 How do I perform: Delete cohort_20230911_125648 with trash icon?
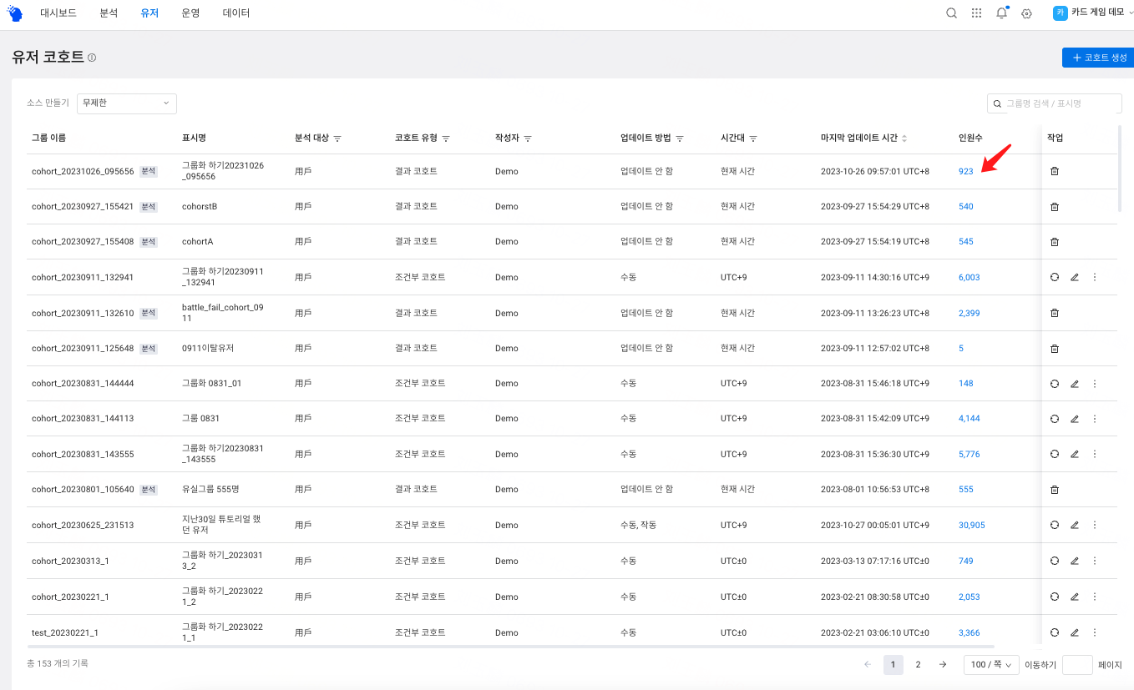1054,349
